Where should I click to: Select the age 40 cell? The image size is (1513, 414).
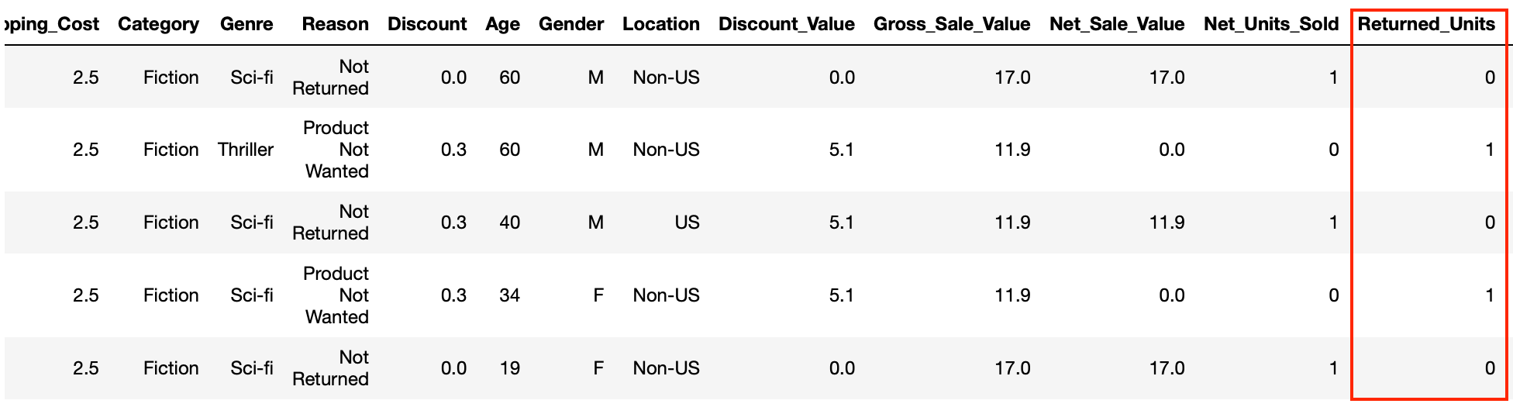click(509, 223)
